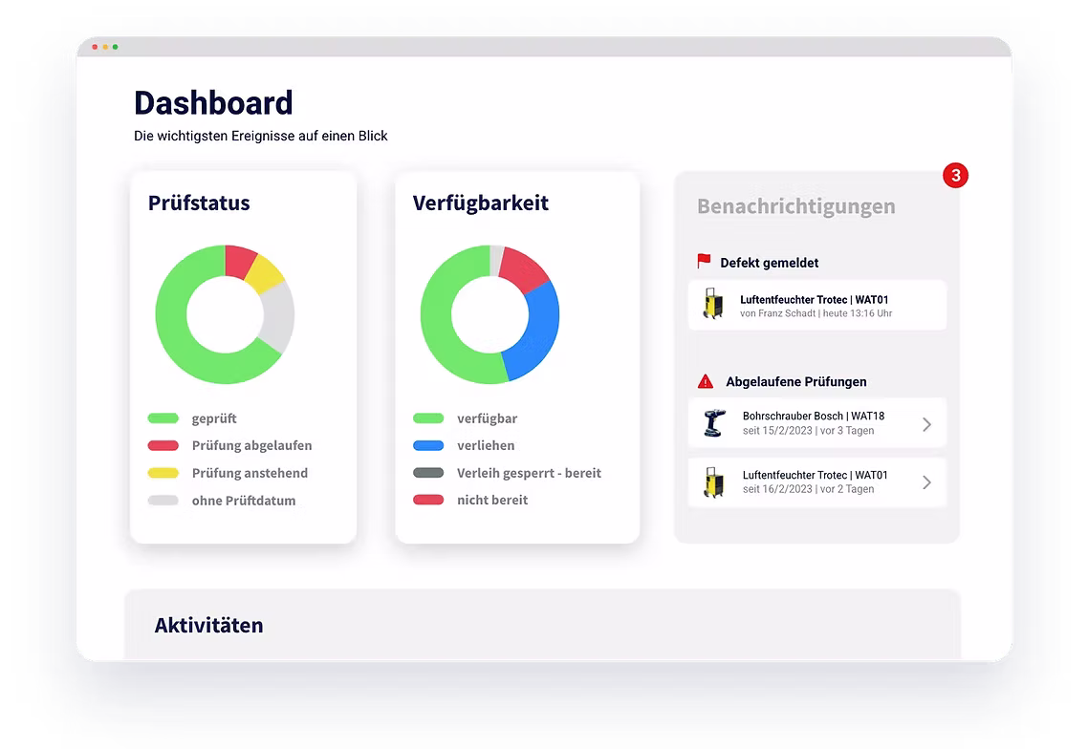Open Luftentfeuchter Trotec expired inspection vor 2 Tagen
1088x749 pixels.
click(x=817, y=482)
